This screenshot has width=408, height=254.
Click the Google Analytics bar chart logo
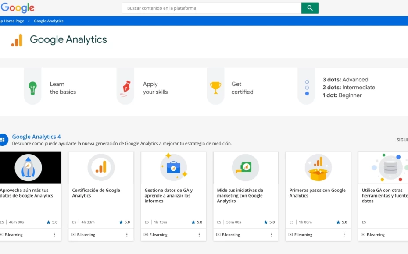click(x=17, y=40)
